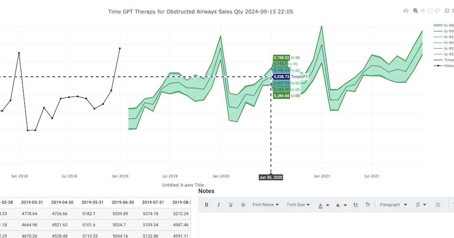Screen dimensions: 454x238
Task: Choose the Box Select tool
Action: pos(430,11)
